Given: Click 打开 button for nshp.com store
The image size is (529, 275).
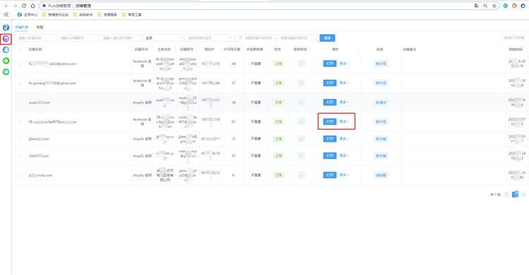Looking at the screenshot, I should pyautogui.click(x=329, y=175).
